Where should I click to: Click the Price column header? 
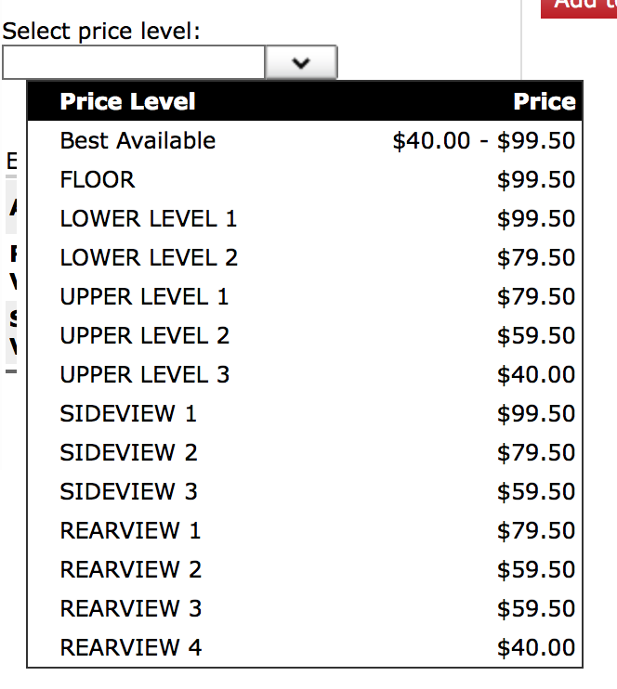(x=545, y=102)
